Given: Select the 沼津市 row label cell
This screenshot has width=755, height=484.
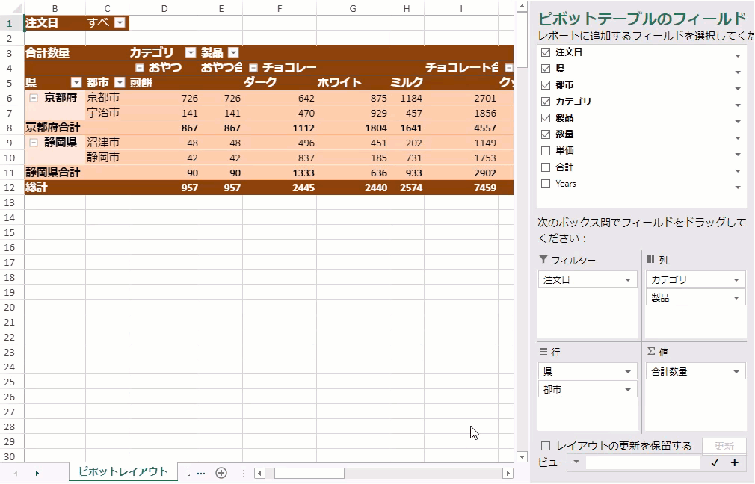Looking at the screenshot, I should click(107, 143).
